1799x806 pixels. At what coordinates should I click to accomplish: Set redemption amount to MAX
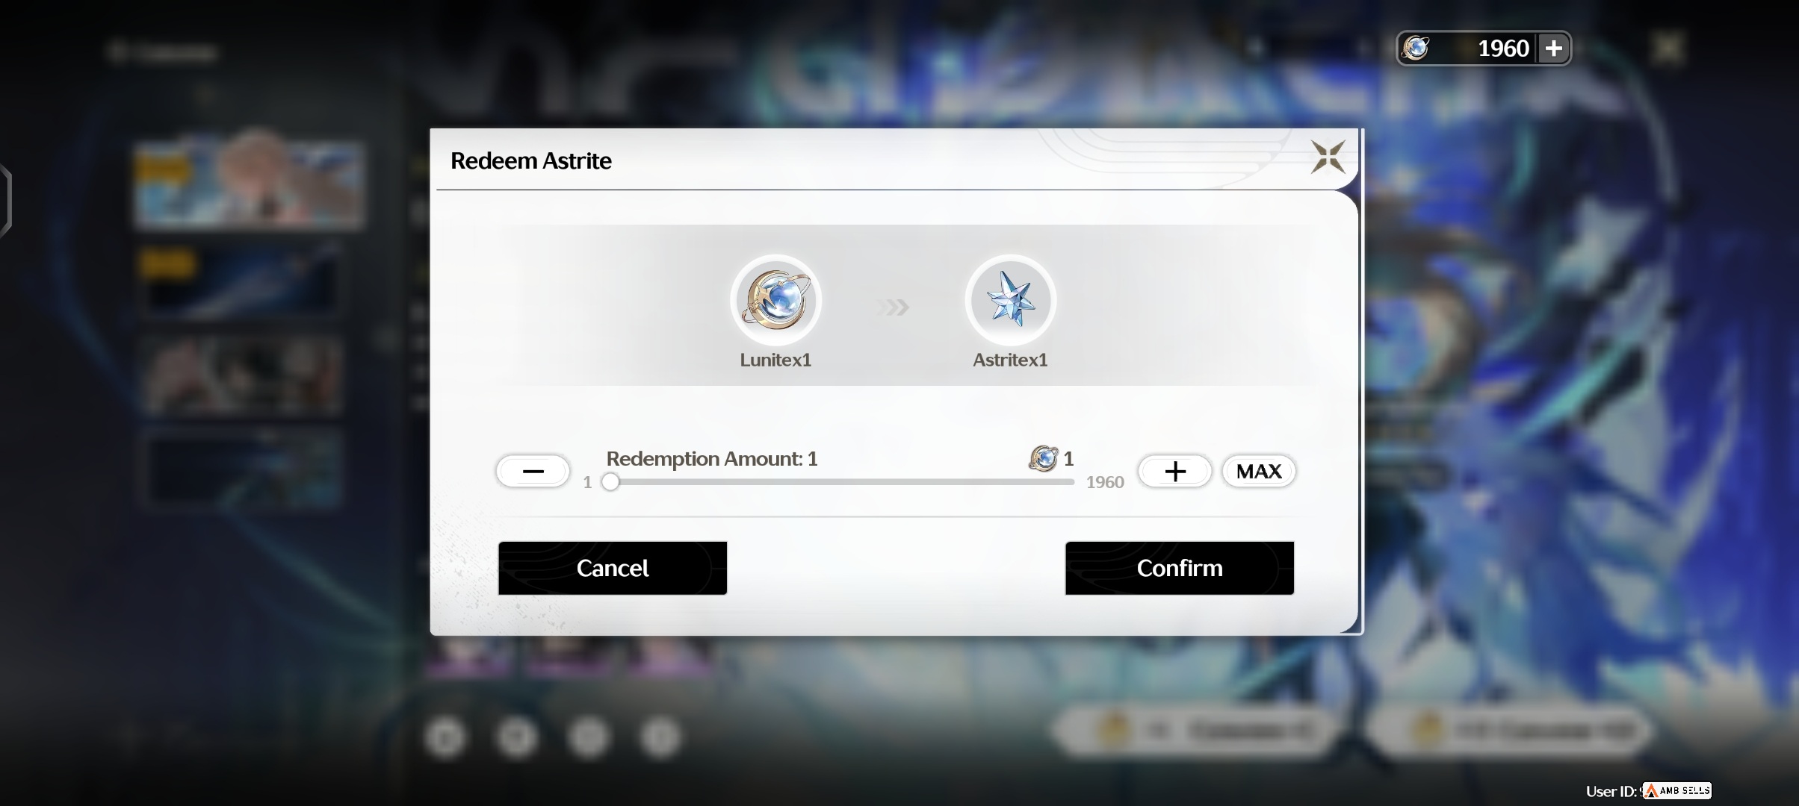(x=1258, y=471)
